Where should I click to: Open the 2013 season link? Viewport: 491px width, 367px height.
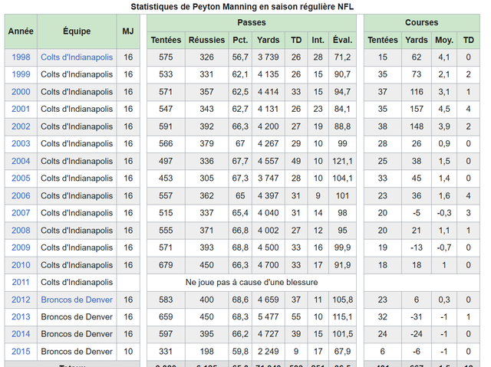click(x=20, y=317)
